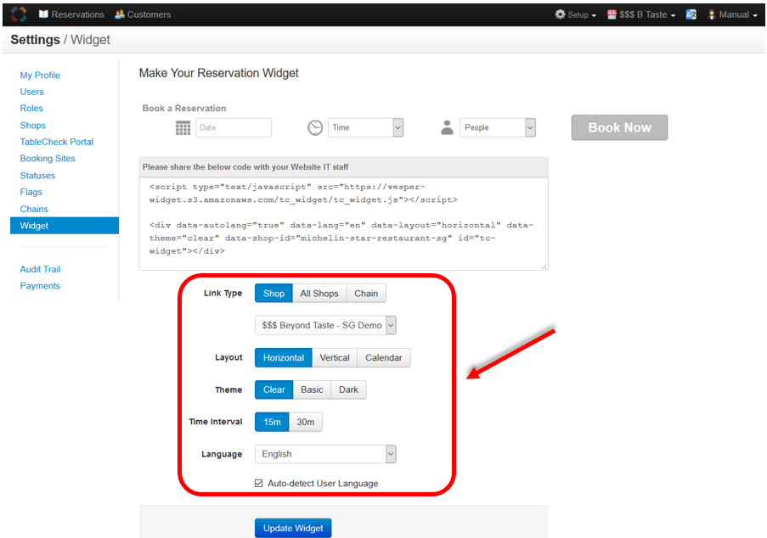Select Shop link type
767x538 pixels.
coord(274,294)
